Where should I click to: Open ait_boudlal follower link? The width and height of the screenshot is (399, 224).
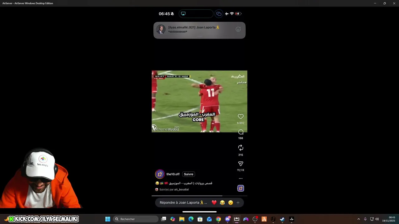click(181, 189)
